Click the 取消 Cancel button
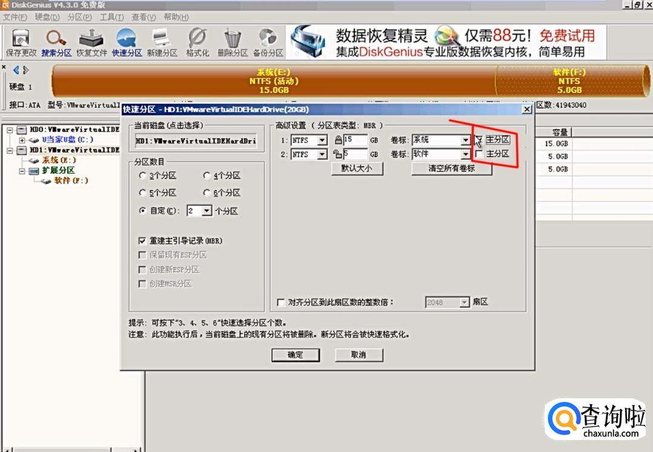Screen dimensions: 653x452 point(359,355)
